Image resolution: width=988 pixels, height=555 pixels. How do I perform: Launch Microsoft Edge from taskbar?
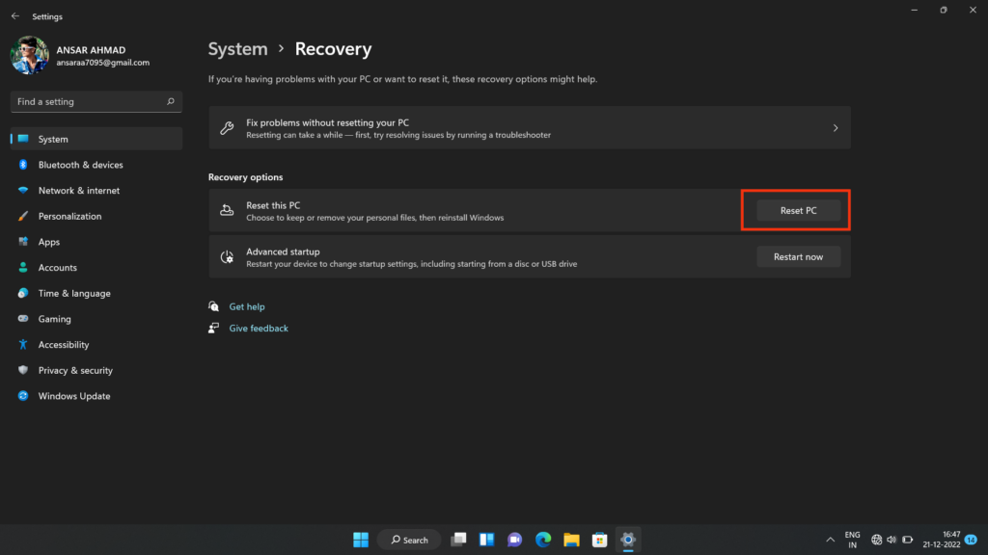coord(543,540)
